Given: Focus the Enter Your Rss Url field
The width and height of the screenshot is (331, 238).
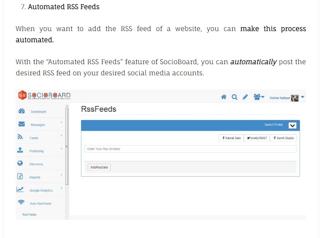Looking at the screenshot, I should (191, 149).
